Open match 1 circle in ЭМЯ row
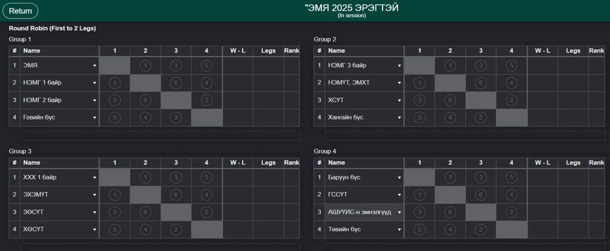The image size is (610, 251). (145, 66)
